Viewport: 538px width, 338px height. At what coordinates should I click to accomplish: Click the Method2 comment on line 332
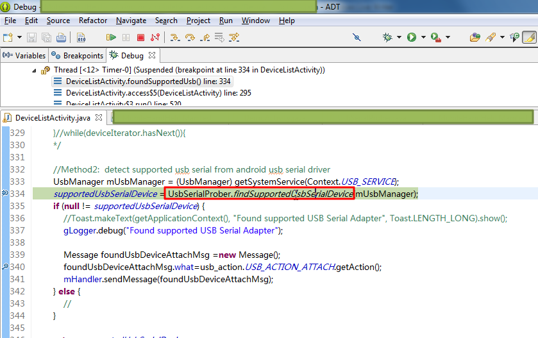click(x=192, y=169)
